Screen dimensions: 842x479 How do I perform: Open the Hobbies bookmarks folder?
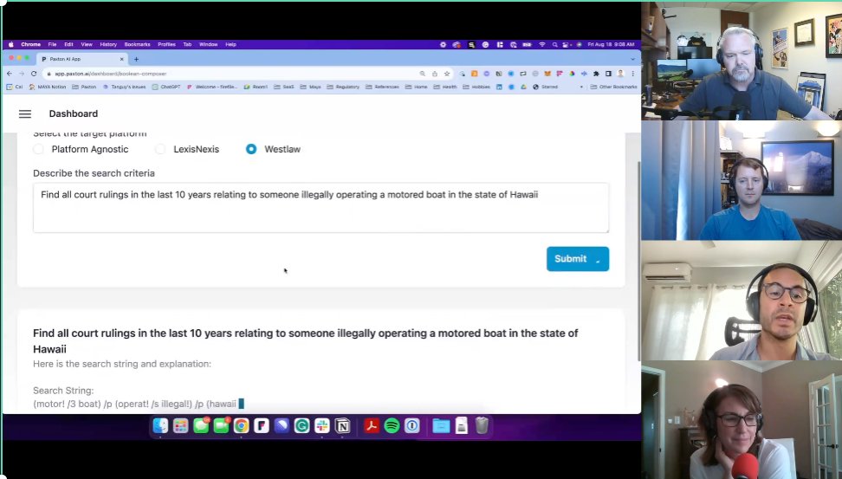pos(476,87)
